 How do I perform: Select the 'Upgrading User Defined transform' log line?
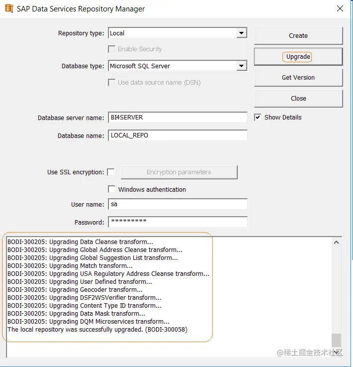(x=80, y=281)
